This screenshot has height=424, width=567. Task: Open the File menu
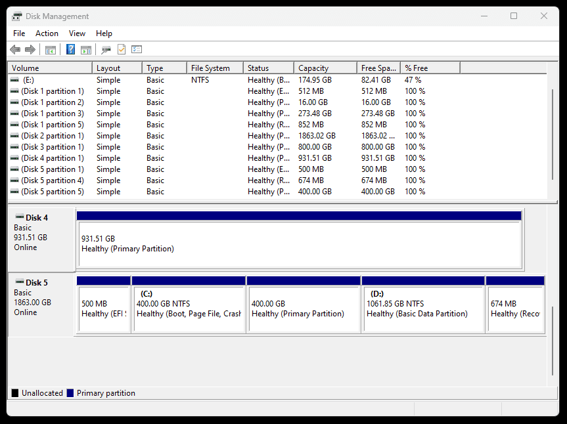tap(19, 33)
